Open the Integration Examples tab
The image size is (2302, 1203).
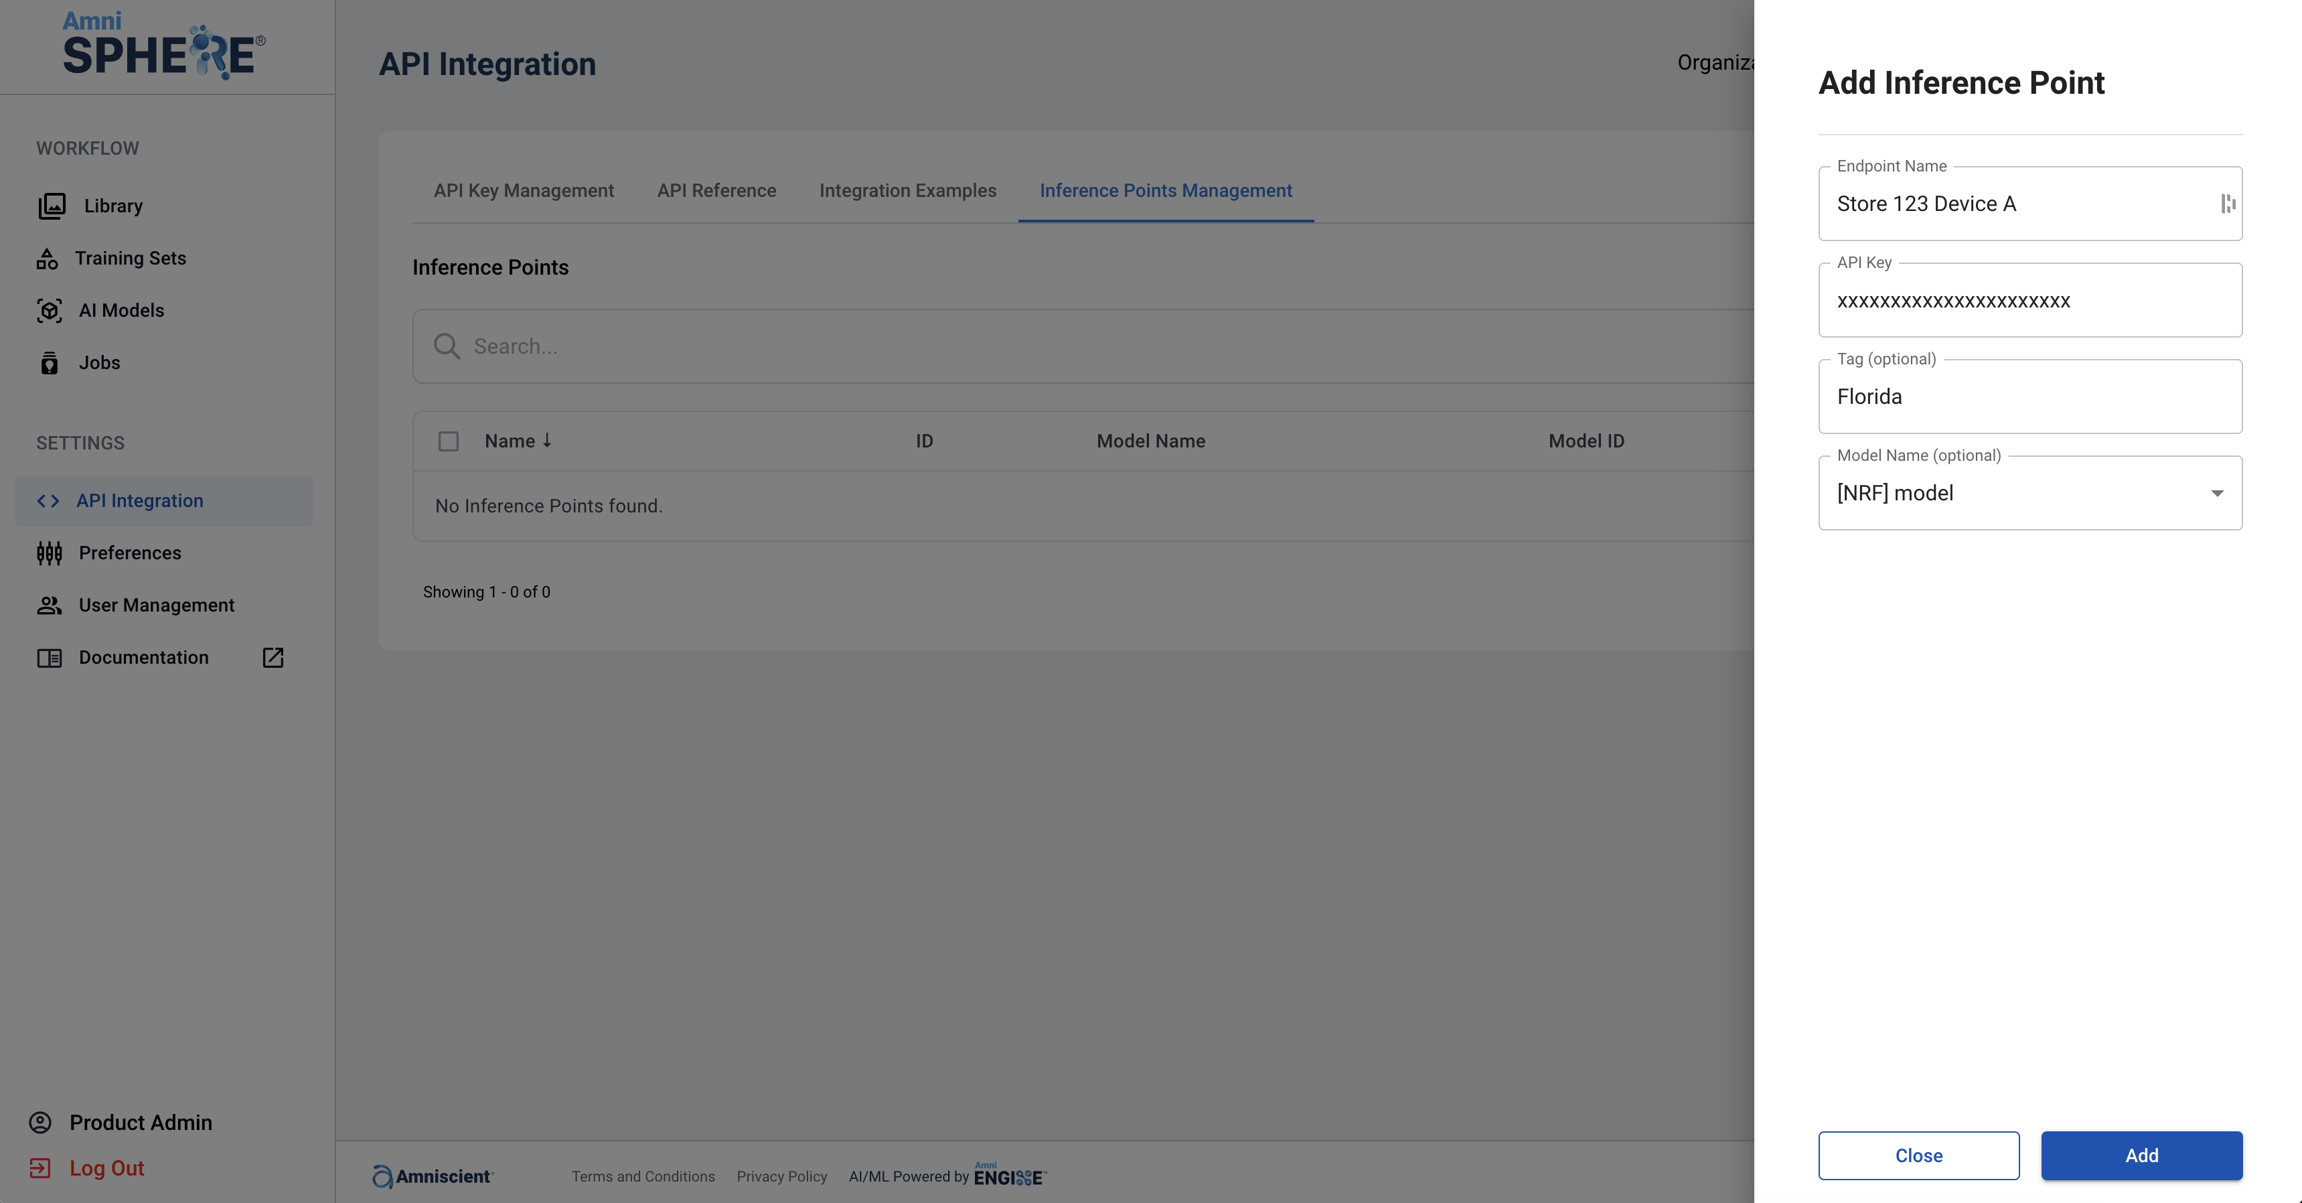click(x=907, y=190)
